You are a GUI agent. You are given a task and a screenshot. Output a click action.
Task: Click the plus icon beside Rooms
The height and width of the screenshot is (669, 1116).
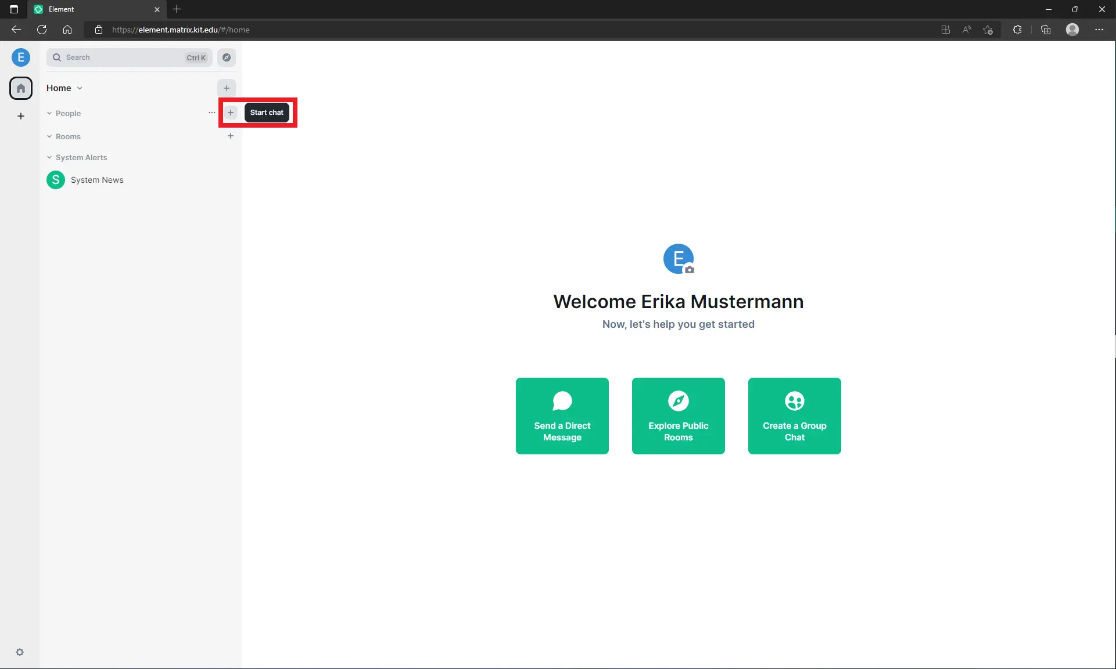pyautogui.click(x=231, y=136)
